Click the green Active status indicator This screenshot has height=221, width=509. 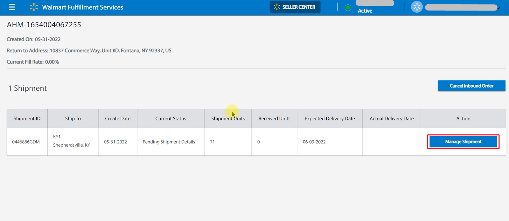click(348, 8)
